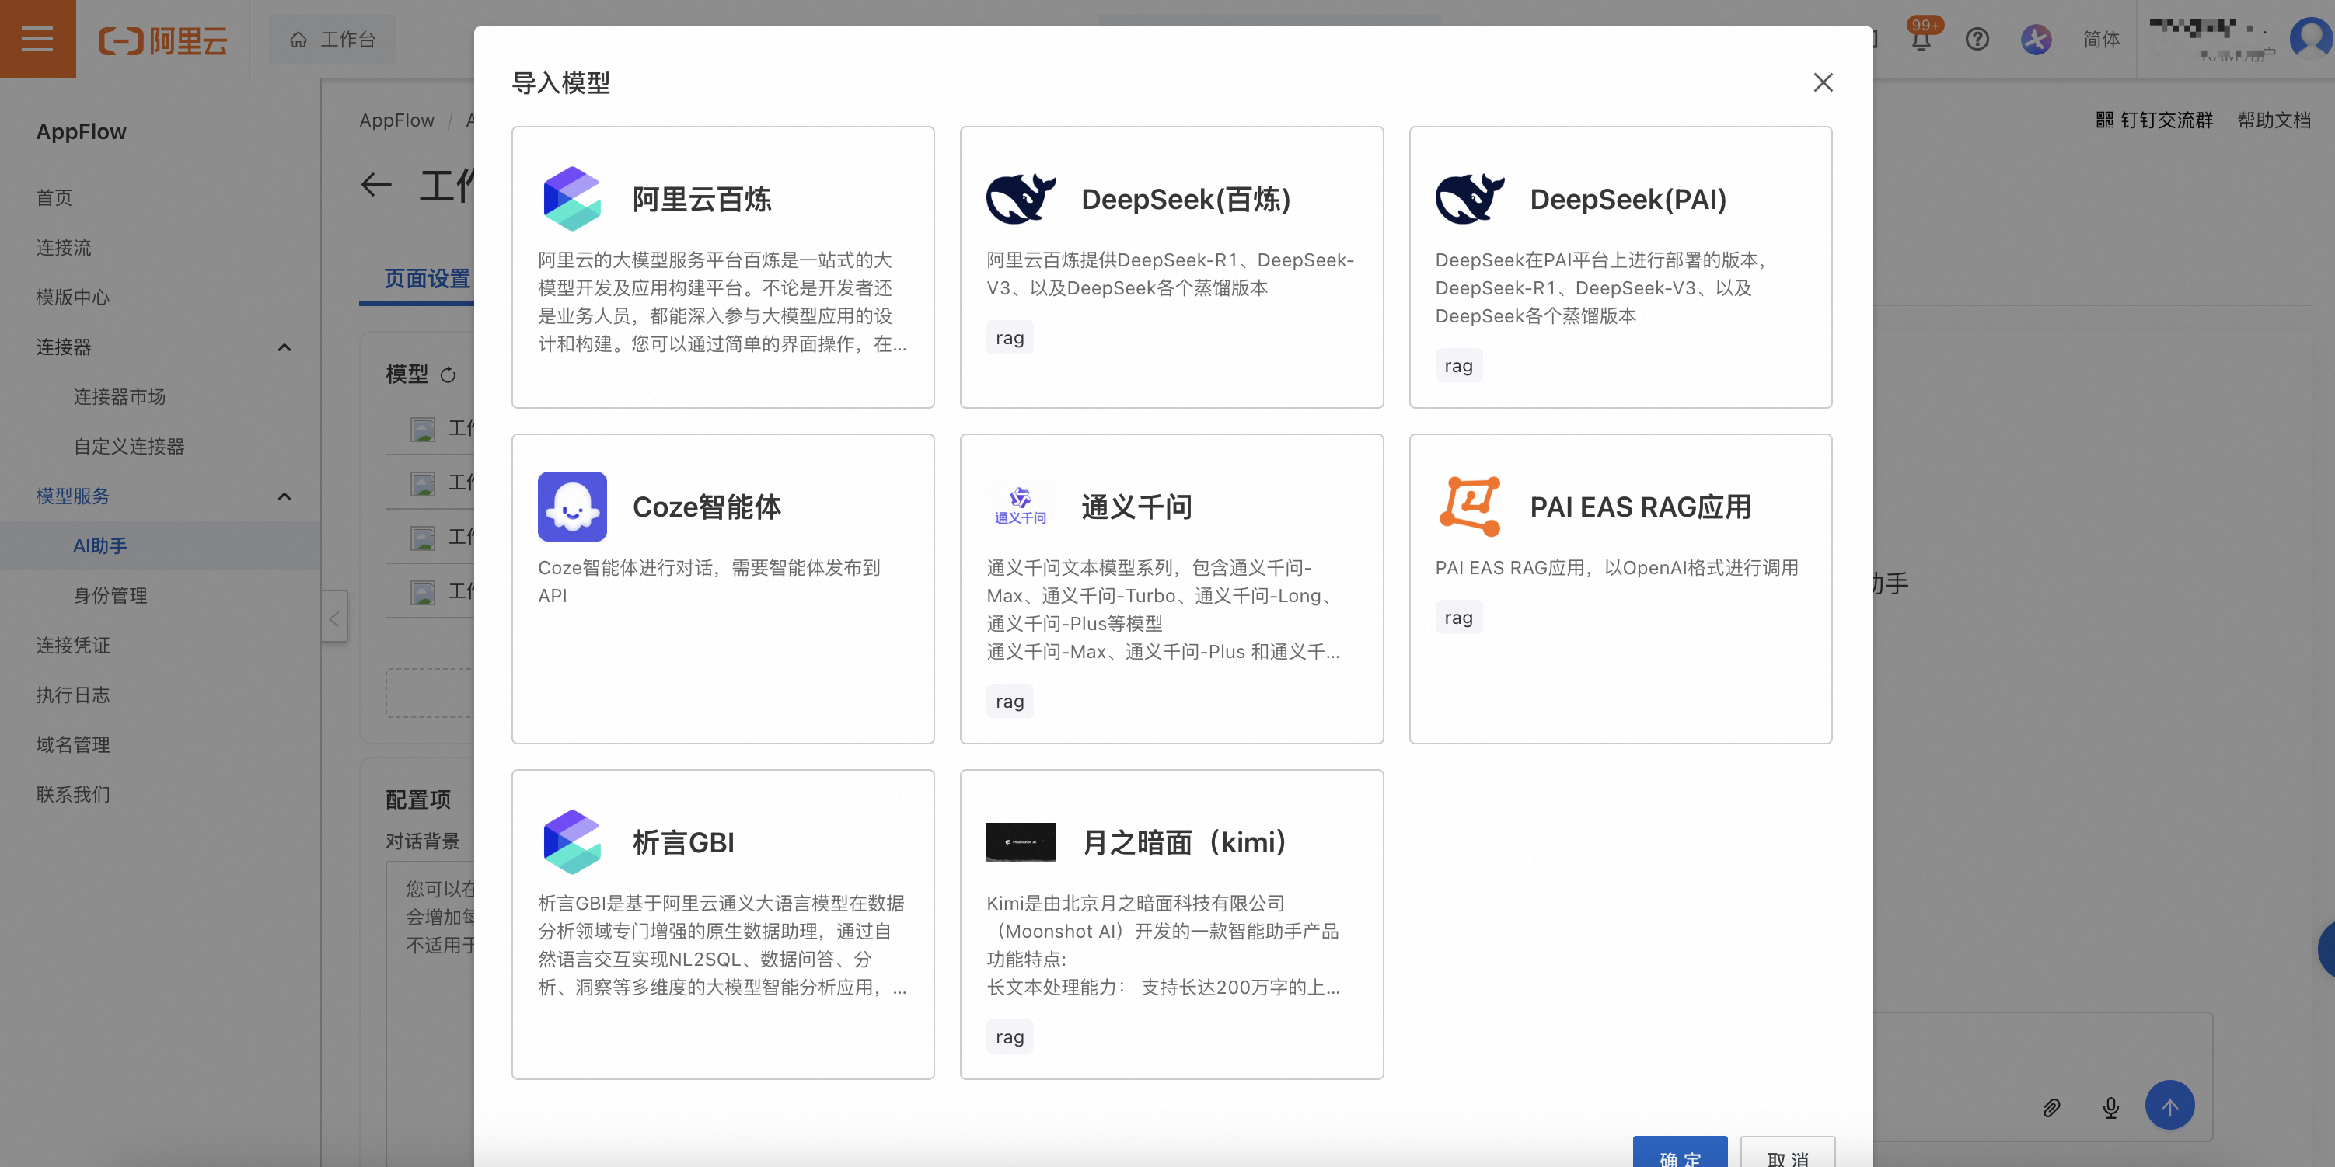The image size is (2335, 1167).
Task: Open the user avatar menu
Action: click(2312, 39)
